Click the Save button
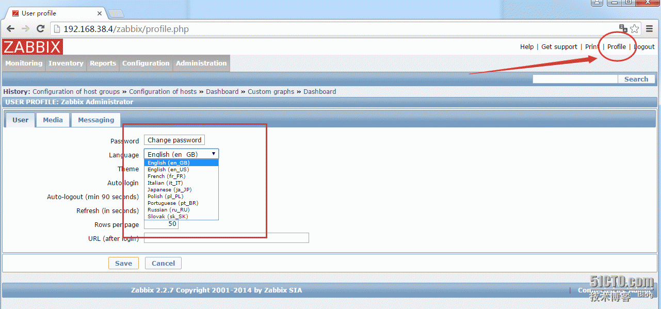This screenshot has width=661, height=309. (x=123, y=263)
